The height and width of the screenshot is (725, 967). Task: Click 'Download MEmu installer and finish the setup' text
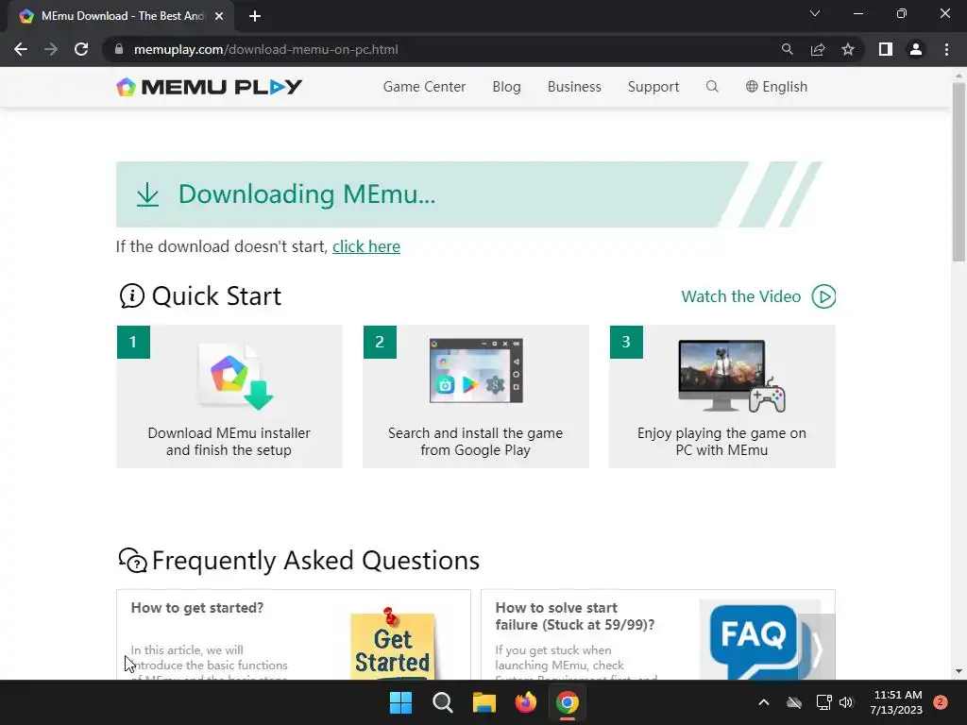point(229,442)
